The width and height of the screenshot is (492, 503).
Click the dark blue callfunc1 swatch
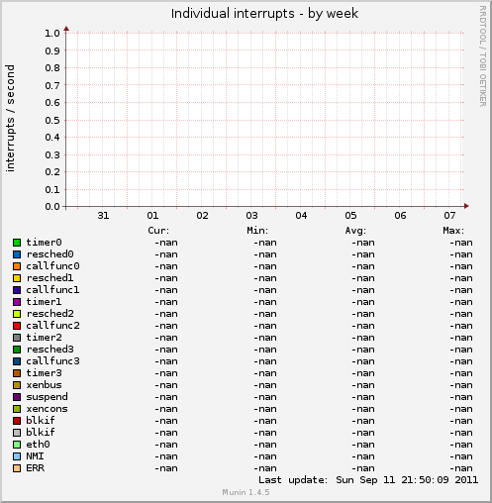(x=17, y=290)
